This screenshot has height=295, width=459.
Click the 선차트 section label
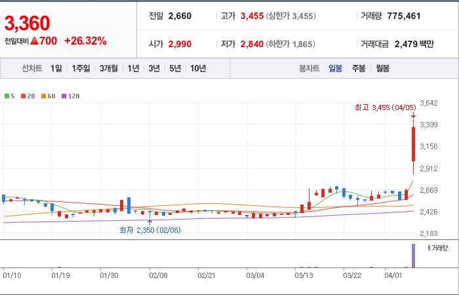pos(32,68)
